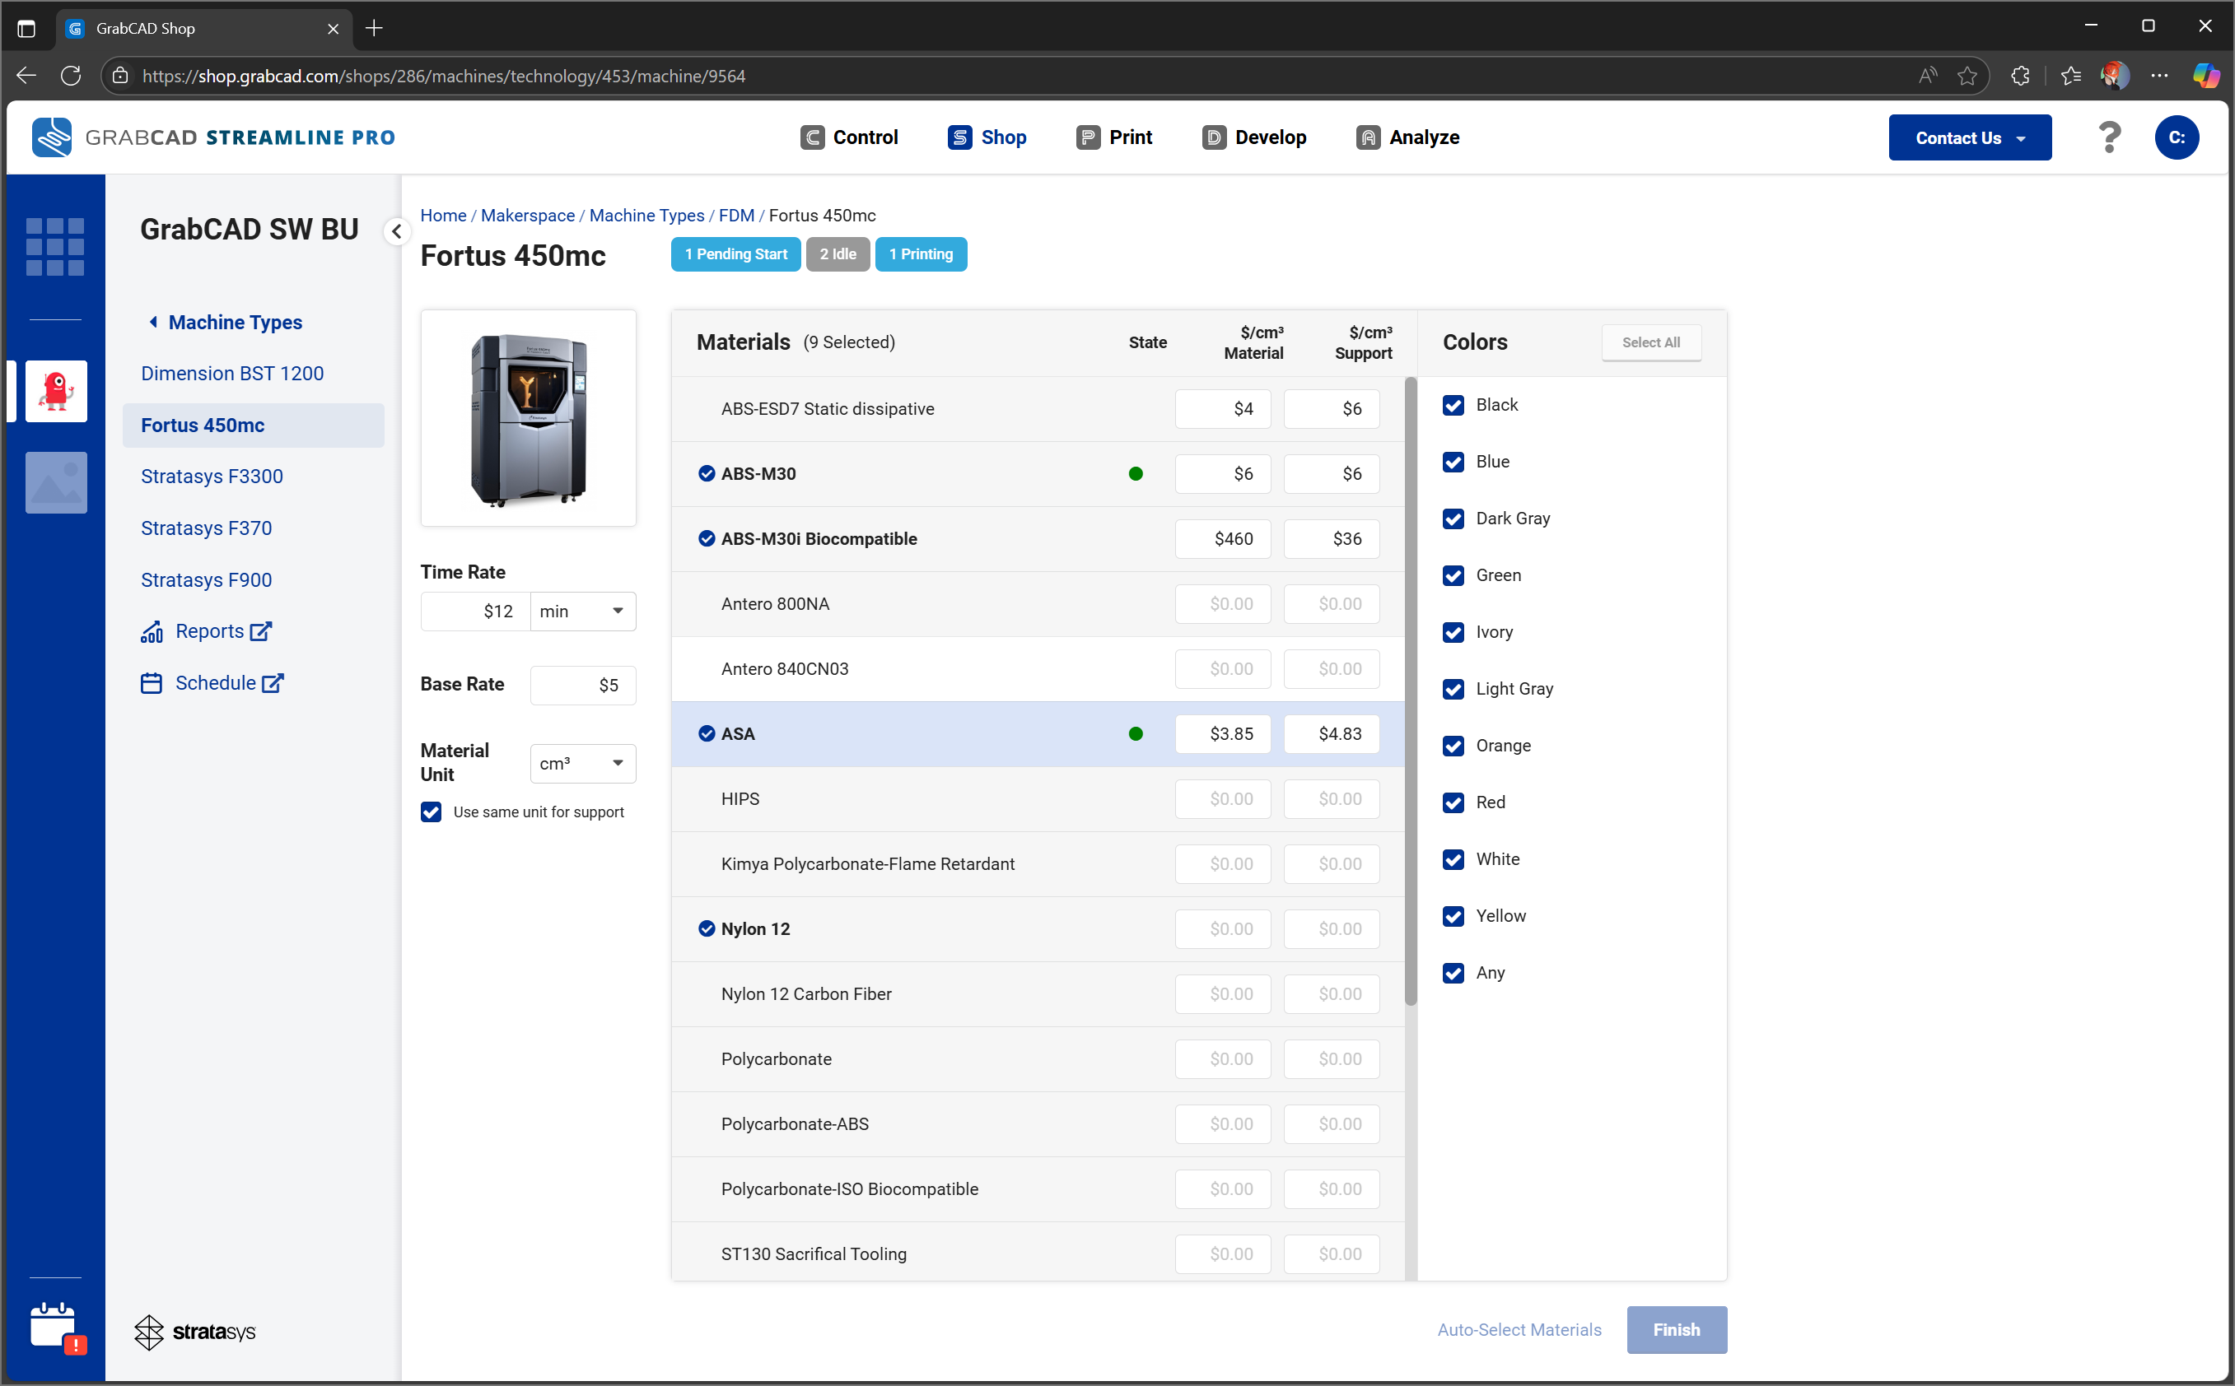Viewport: 2235px width, 1386px height.
Task: Open the user account avatar
Action: tap(2177, 137)
